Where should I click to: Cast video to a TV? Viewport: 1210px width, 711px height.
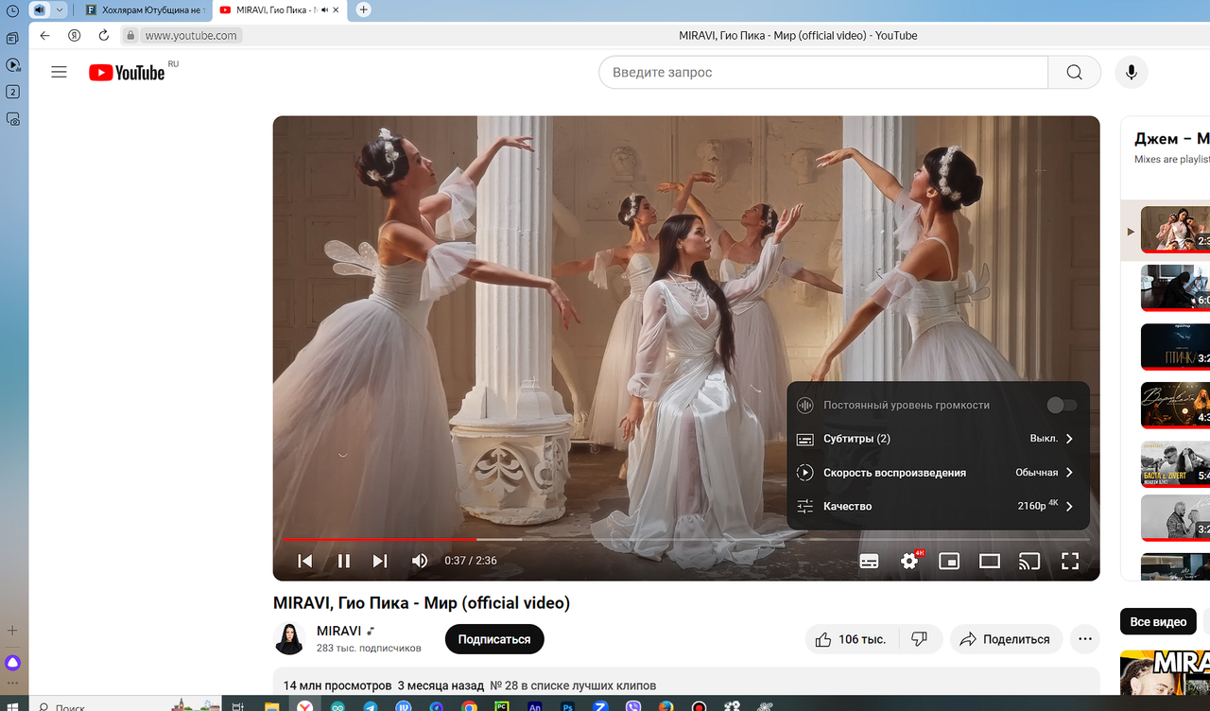pos(1029,561)
